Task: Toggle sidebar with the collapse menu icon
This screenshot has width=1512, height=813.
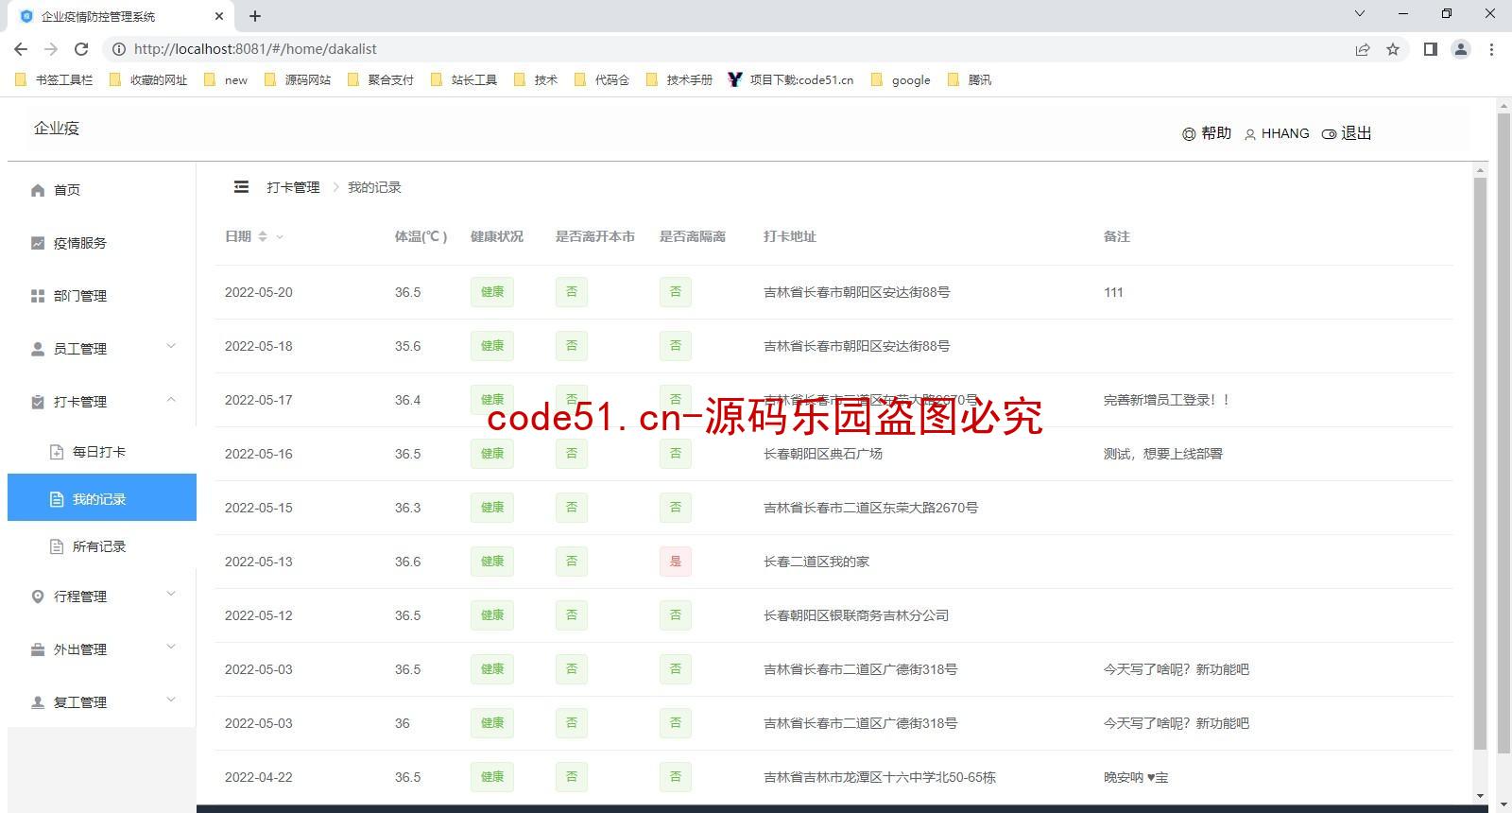Action: pos(241,187)
